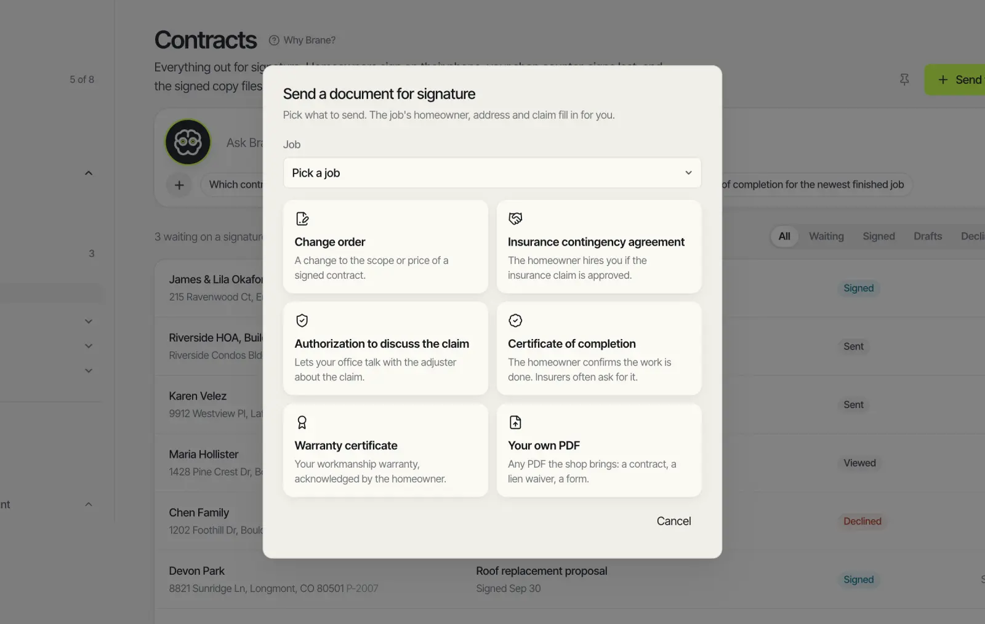Click the Viewed status on Maria Hollister row
Image resolution: width=985 pixels, height=624 pixels.
tap(859, 463)
